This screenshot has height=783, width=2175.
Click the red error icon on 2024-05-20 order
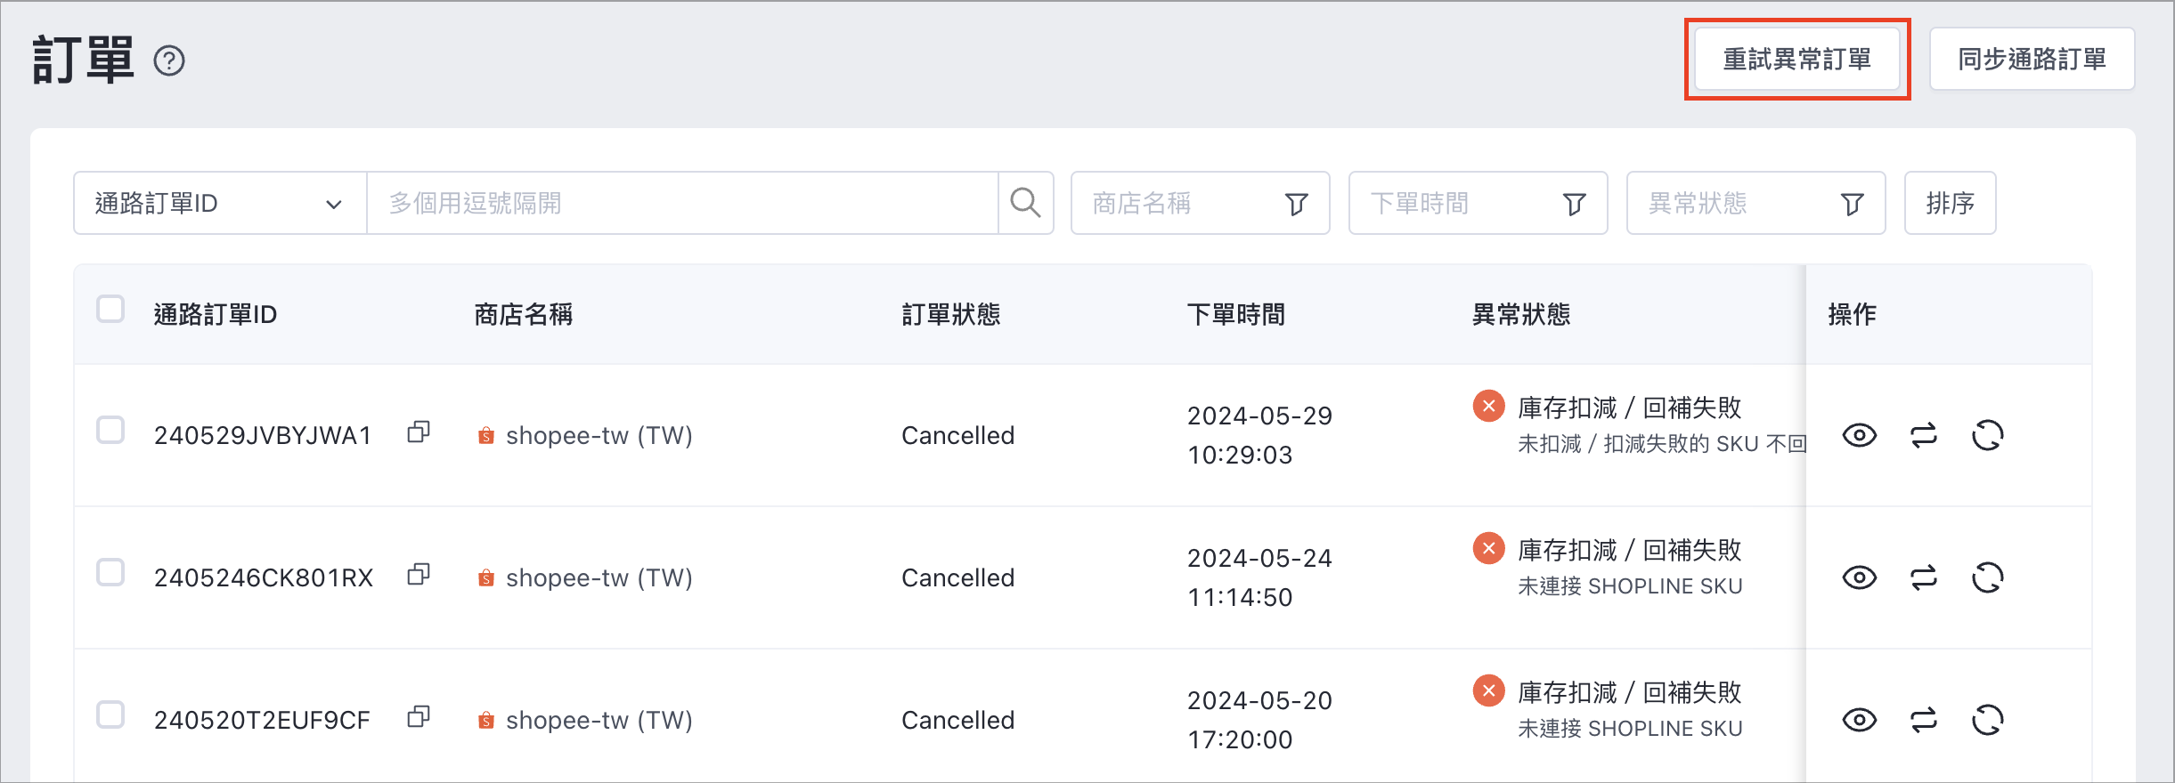[1488, 691]
